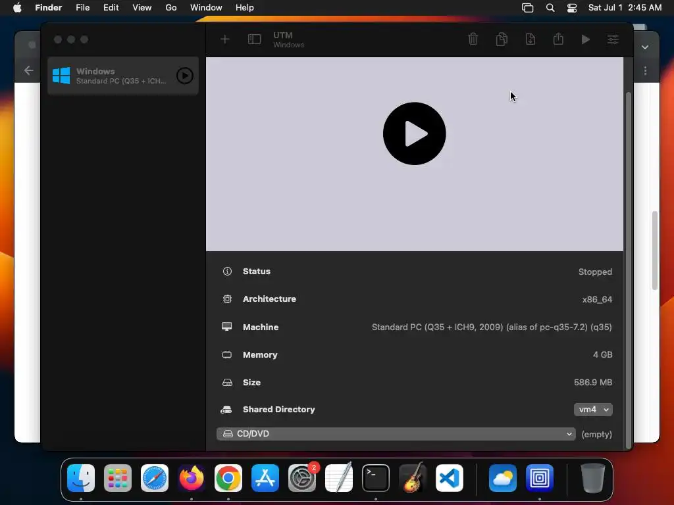674x505 pixels.
Task: Expand the CD/DVD drive dropdown
Action: pyautogui.click(x=396, y=434)
